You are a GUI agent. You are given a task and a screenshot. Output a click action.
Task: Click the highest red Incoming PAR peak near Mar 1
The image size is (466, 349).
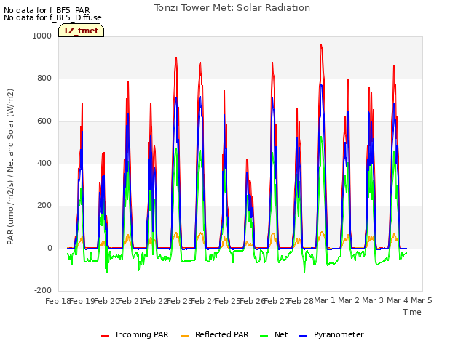point(321,45)
